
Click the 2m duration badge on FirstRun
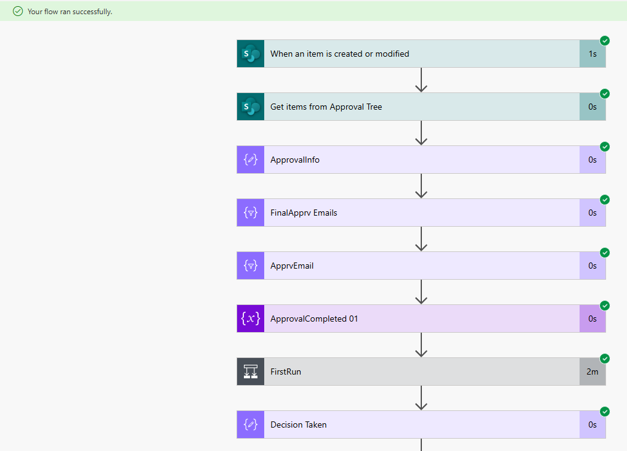592,372
